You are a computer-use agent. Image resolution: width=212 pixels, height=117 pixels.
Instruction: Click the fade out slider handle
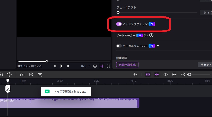point(118,12)
